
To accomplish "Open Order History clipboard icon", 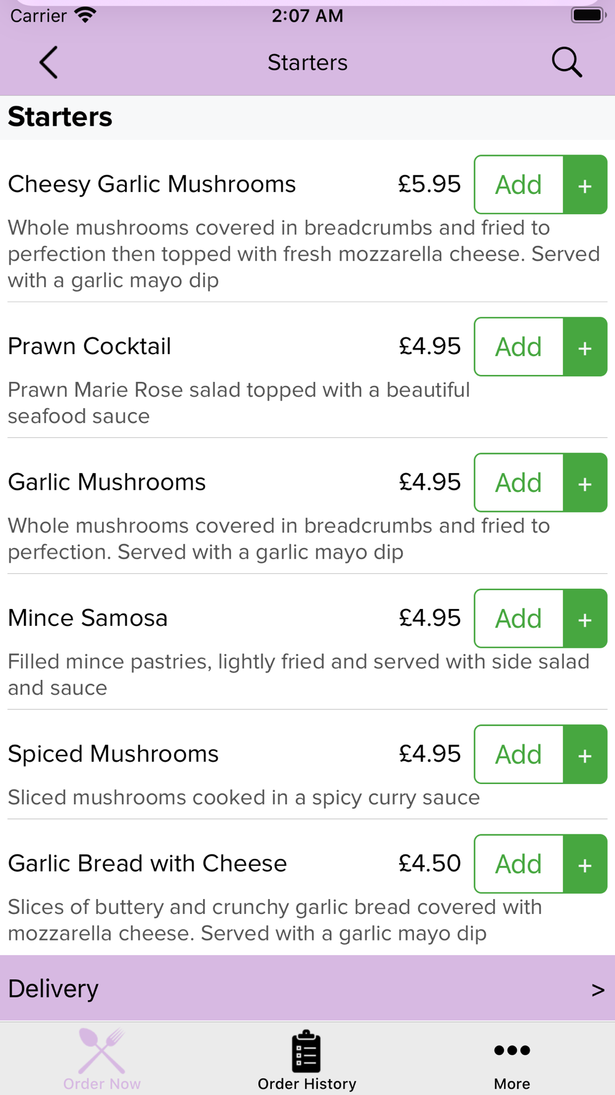I will pos(306,1051).
